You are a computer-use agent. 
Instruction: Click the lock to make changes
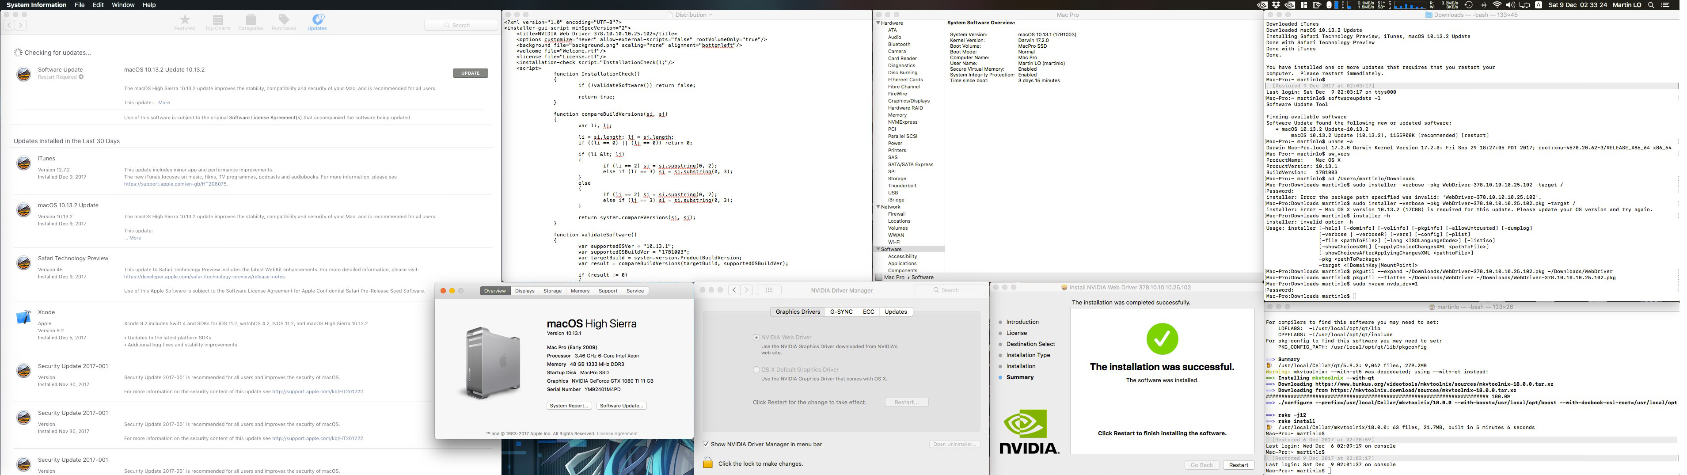click(708, 463)
